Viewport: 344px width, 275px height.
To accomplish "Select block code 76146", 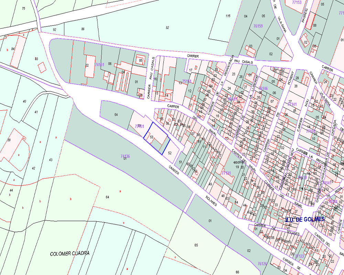I will coord(263,88).
